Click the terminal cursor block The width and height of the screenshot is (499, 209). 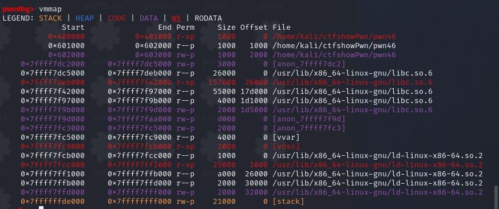pos(41,208)
